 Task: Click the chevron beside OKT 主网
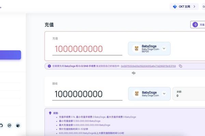click(194, 6)
